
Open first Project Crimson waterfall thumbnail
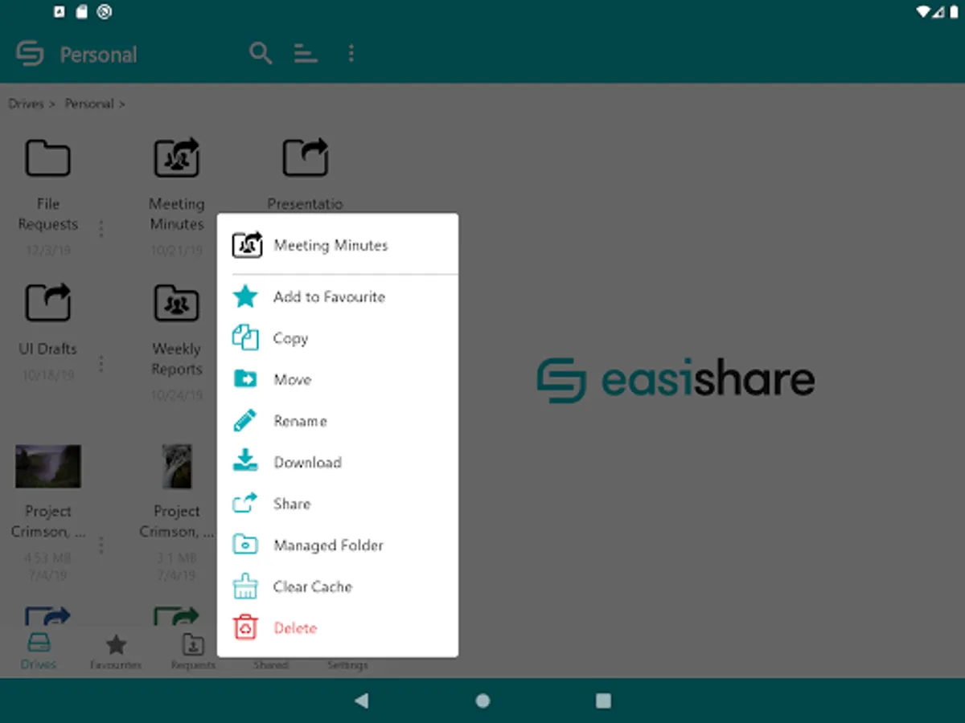coord(48,467)
